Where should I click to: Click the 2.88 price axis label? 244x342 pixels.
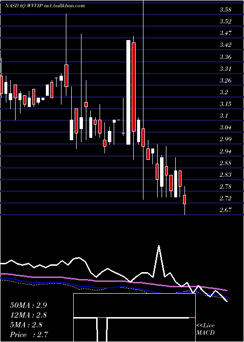pos(225,163)
